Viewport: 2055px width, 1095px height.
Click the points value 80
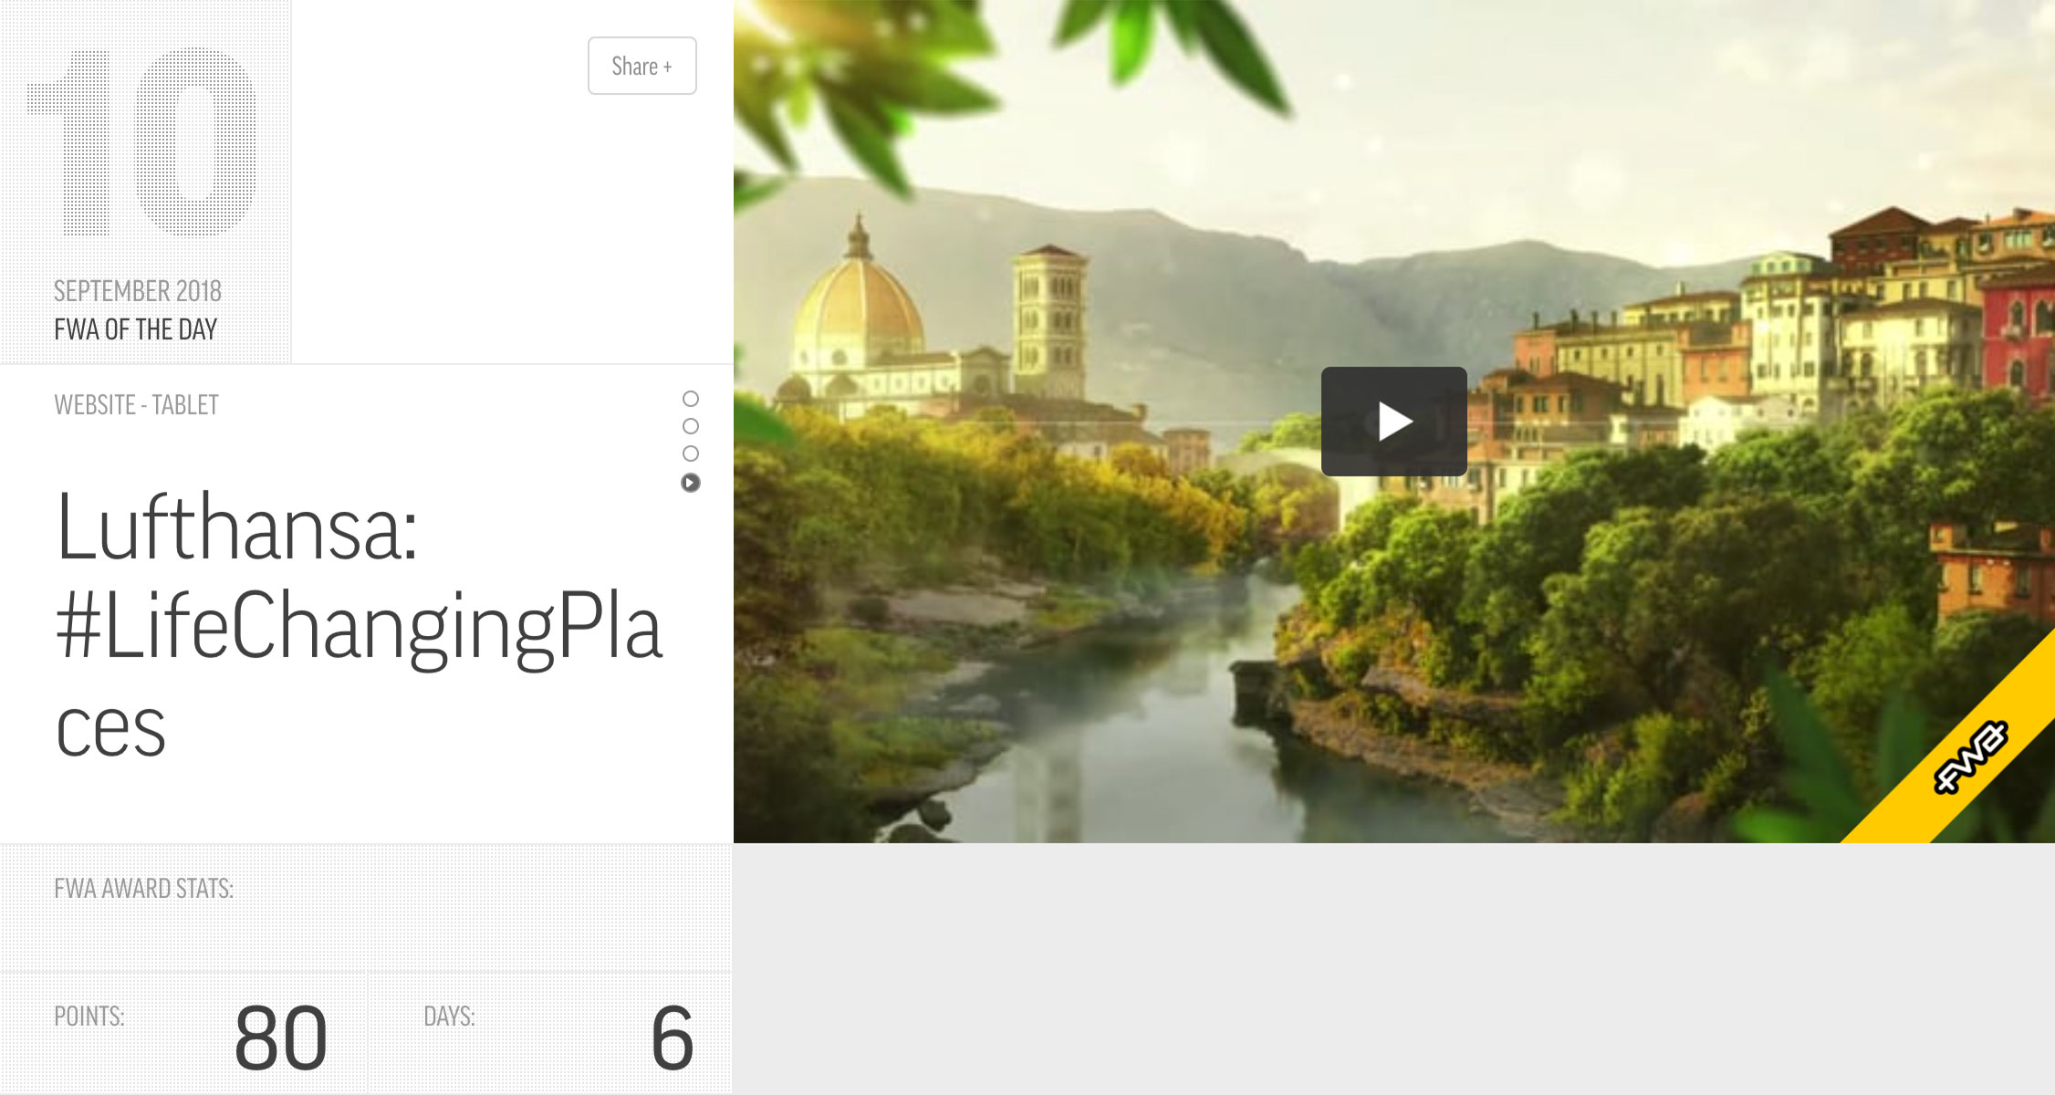coord(281,1038)
